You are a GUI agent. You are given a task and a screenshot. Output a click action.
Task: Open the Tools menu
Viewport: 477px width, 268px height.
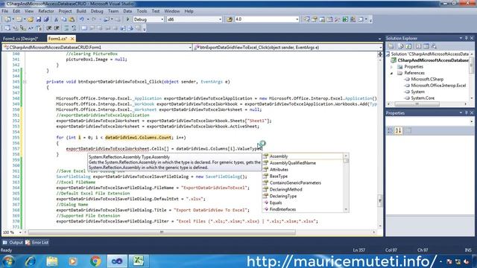tap(142, 11)
